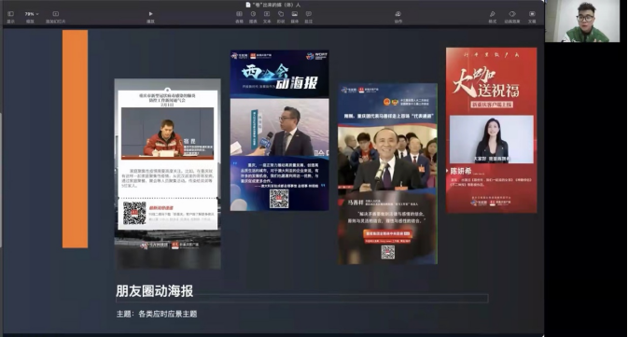Start the slideshow with the Play button

[x=150, y=17]
